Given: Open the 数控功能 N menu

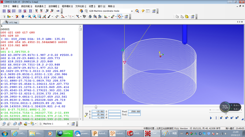Looking at the screenshot, I should 27,6.
